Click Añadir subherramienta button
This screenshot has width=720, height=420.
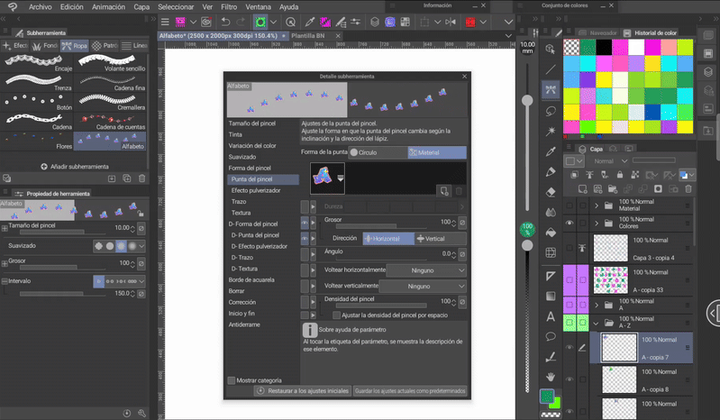[x=76, y=167]
